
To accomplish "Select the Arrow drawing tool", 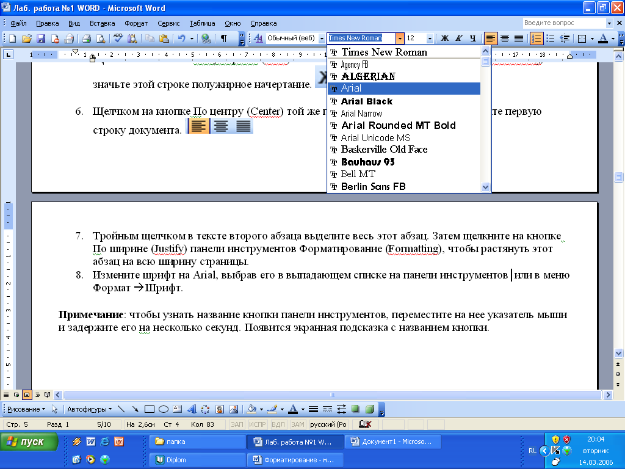I will (x=135, y=409).
